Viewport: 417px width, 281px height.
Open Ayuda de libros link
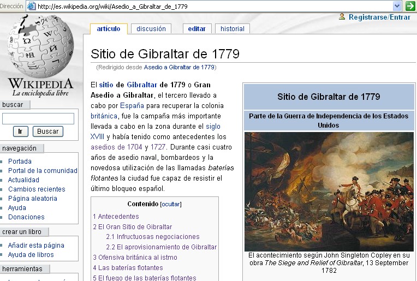click(x=31, y=255)
